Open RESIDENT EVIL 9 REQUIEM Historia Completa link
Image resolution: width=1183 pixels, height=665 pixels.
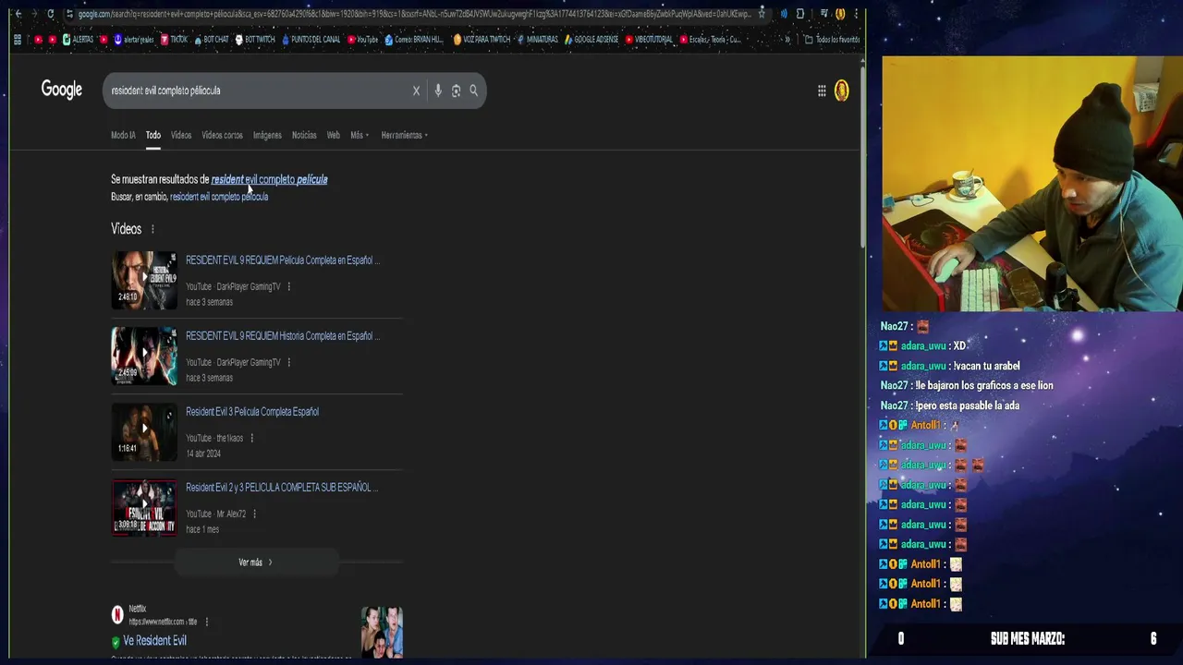(283, 336)
